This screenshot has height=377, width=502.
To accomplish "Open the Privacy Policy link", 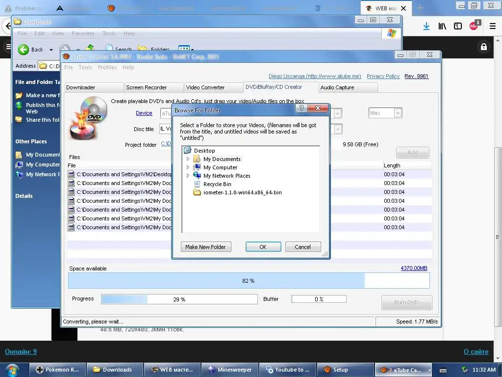I will (x=383, y=76).
